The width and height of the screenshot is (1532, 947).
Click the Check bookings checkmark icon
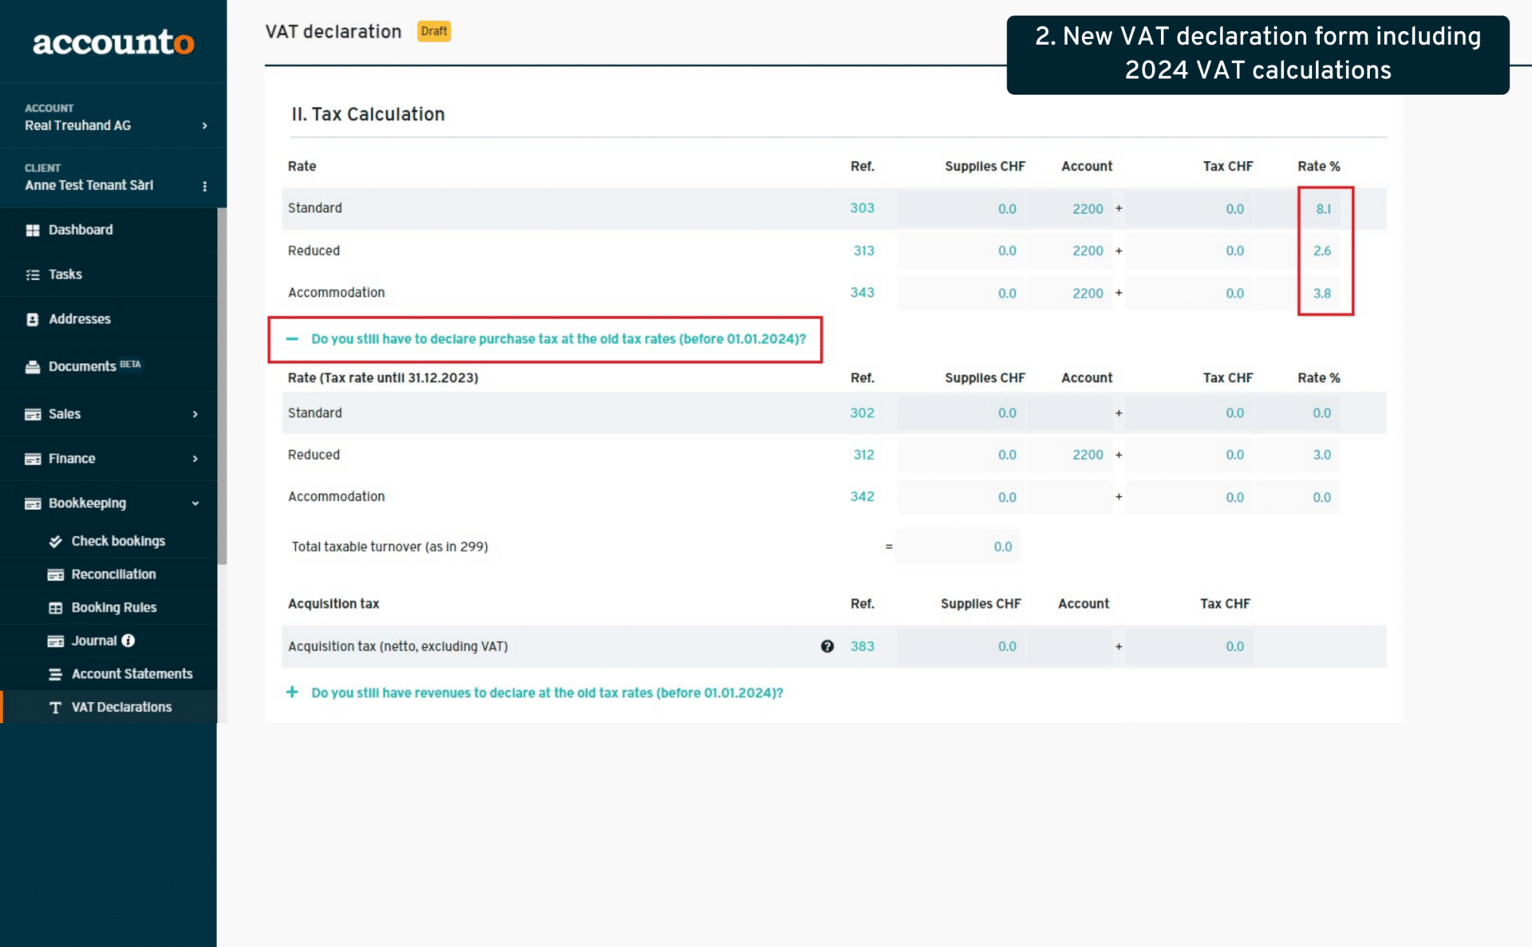point(55,542)
